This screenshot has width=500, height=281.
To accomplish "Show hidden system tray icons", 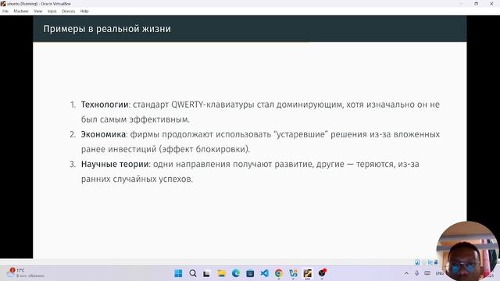I will 406,273.
